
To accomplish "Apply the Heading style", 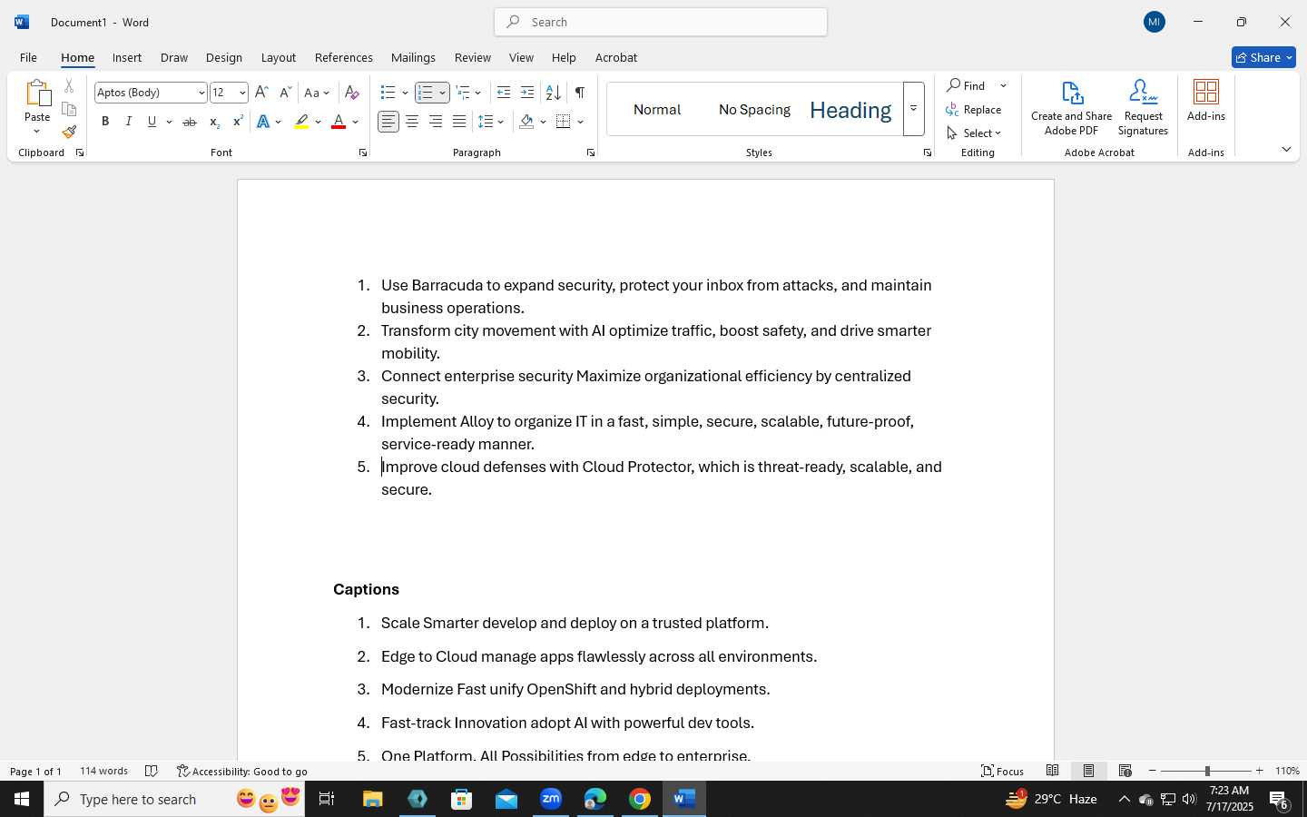I will [850, 109].
